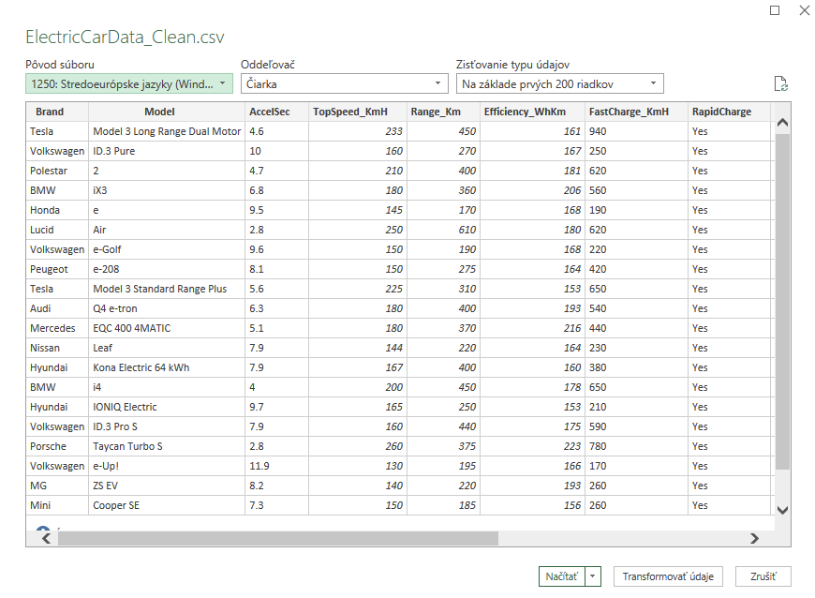Select the Brand column header
The height and width of the screenshot is (598, 815).
(57, 112)
